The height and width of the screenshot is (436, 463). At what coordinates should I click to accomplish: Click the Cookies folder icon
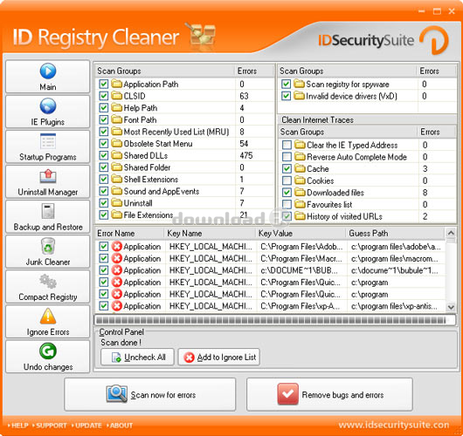pyautogui.click(x=300, y=181)
